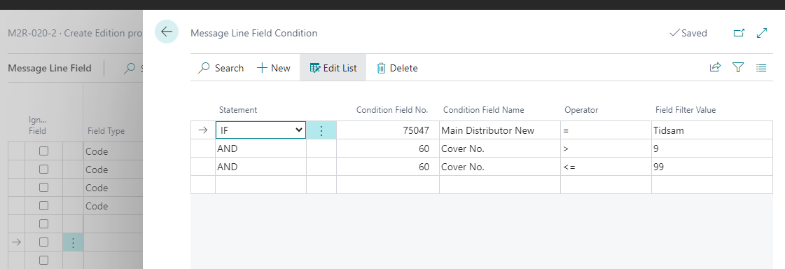Toggle Ignore Field checkbox in second Code row
Viewport: 785px width, 269px height.
coord(43,170)
